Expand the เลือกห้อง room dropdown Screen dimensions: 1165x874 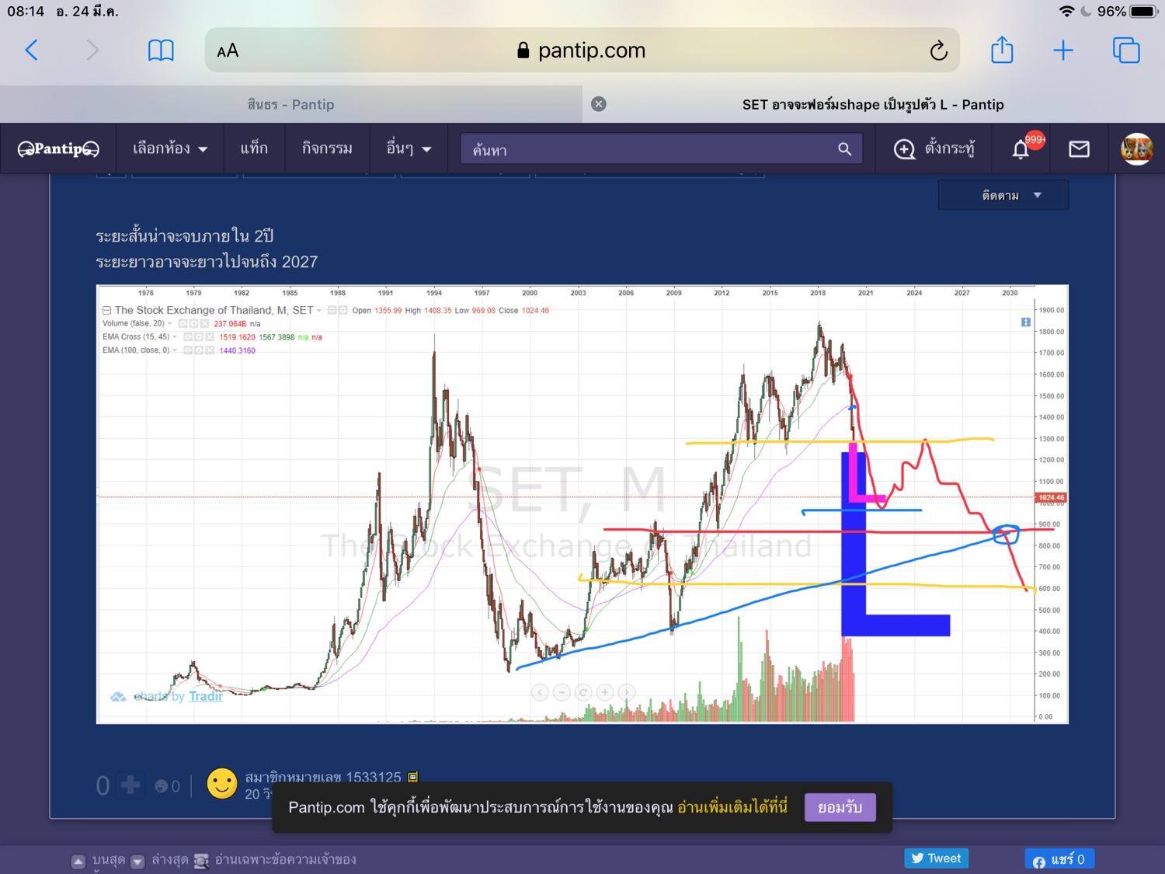(x=170, y=148)
